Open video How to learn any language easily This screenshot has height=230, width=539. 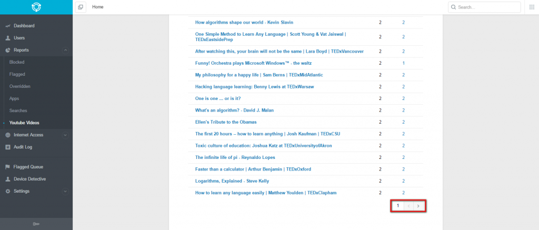[266, 193]
